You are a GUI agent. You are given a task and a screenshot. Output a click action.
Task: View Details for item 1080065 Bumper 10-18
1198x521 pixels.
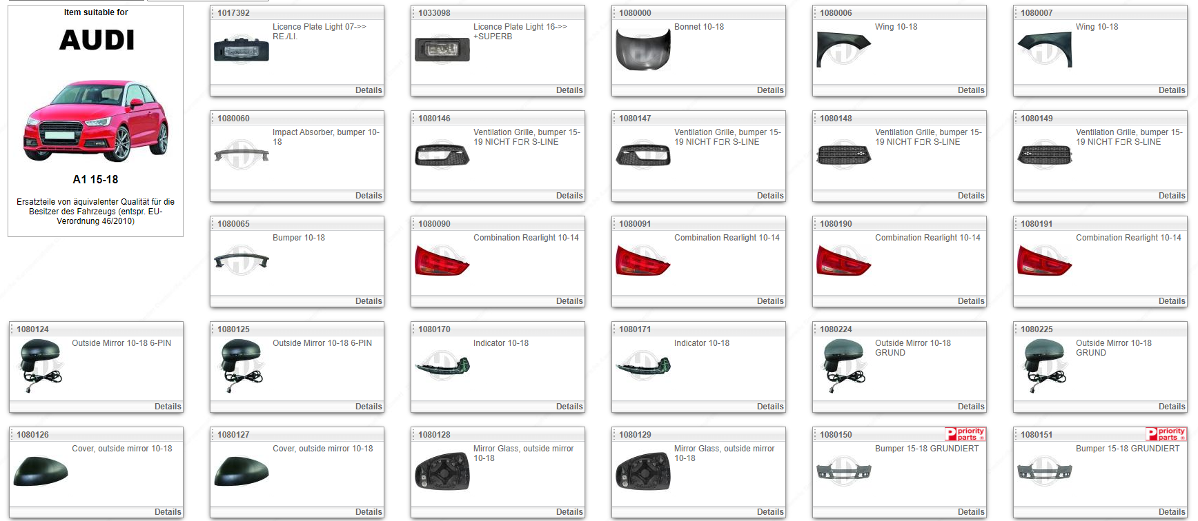[x=368, y=301]
